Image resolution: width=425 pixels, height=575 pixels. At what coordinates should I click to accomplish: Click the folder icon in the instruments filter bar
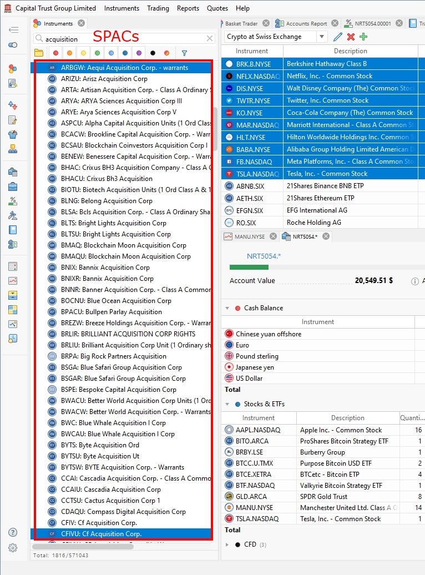[39, 53]
